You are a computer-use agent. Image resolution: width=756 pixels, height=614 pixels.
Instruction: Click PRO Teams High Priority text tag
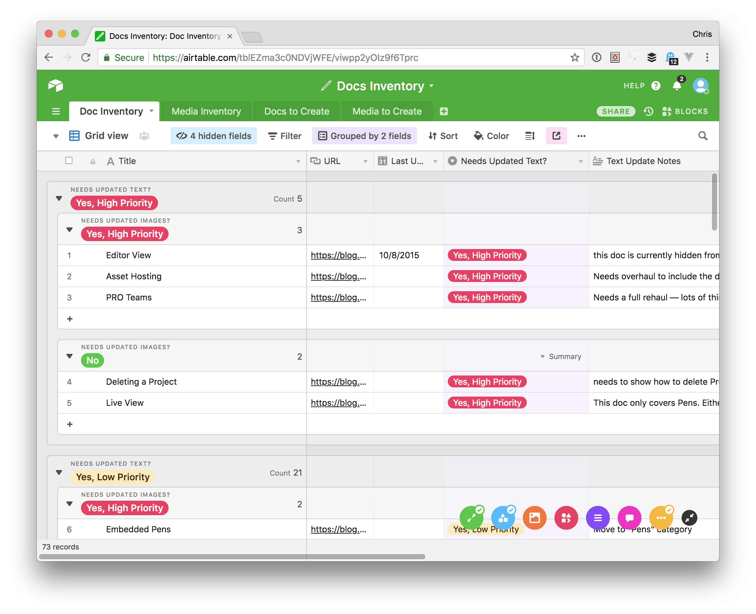(x=487, y=297)
